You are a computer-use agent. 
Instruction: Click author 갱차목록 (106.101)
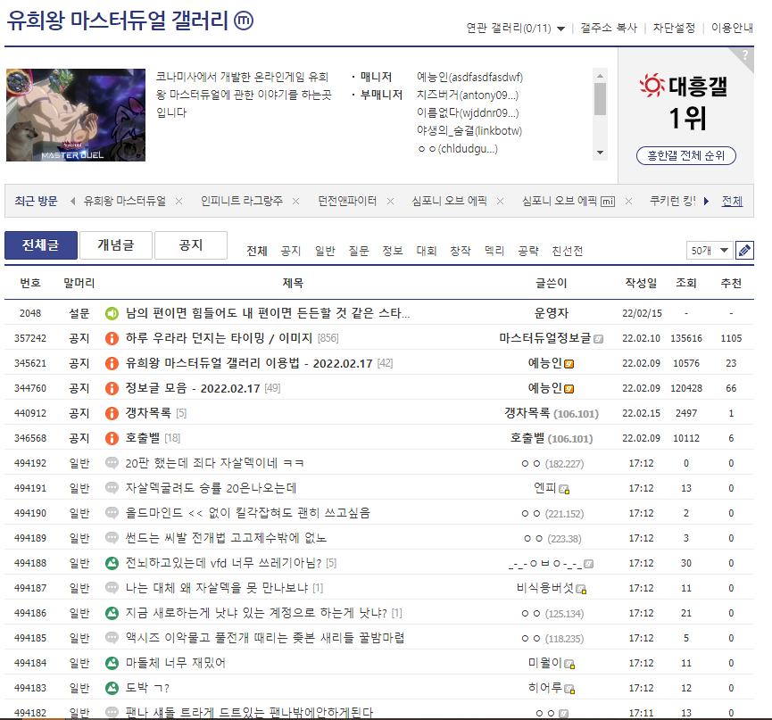pyautogui.click(x=552, y=413)
